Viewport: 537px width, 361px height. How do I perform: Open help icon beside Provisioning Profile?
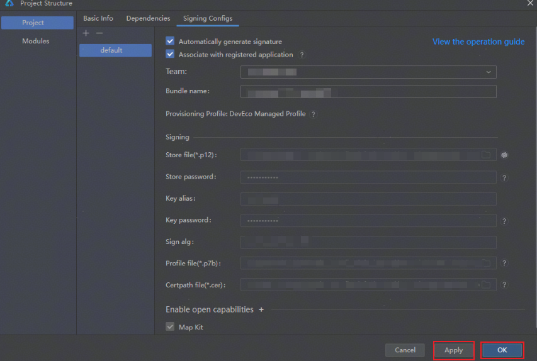coord(313,114)
